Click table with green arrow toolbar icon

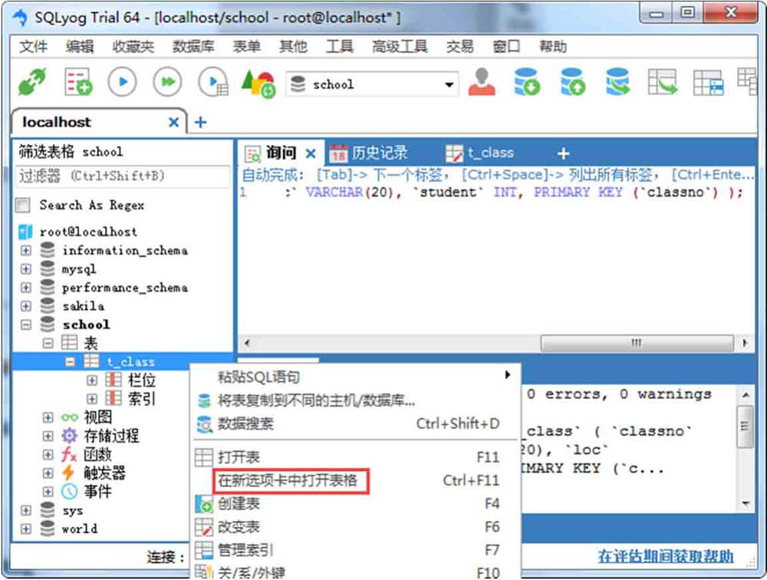663,82
